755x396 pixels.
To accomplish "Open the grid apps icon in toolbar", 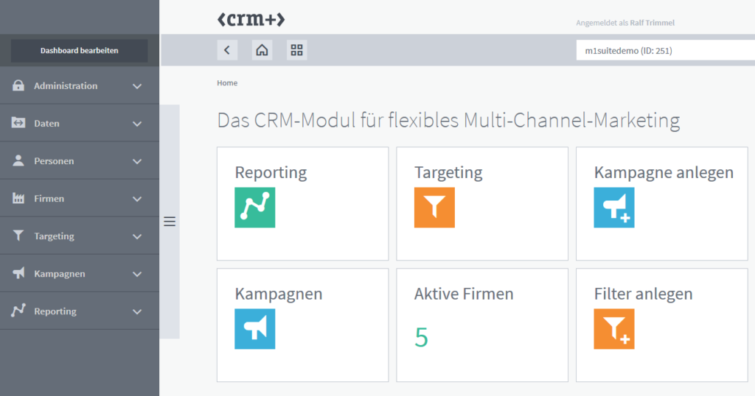I will point(297,50).
